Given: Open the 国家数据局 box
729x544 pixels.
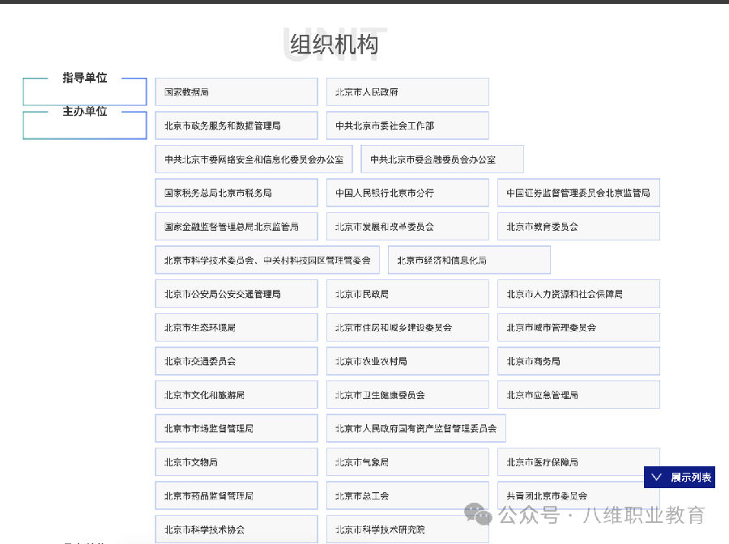Looking at the screenshot, I should [236, 92].
